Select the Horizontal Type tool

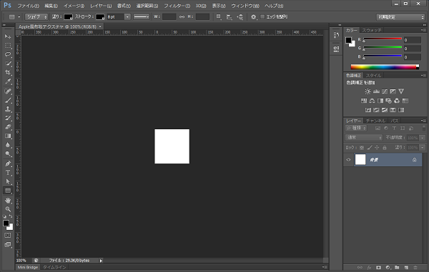8,173
